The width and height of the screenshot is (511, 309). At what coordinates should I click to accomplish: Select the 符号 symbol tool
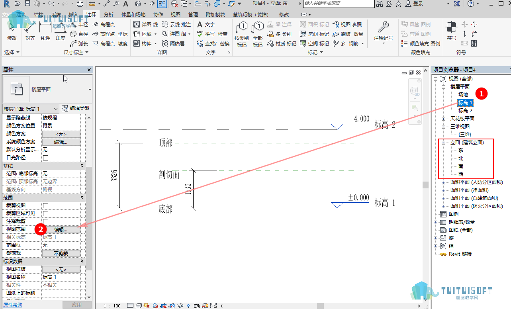tap(451, 32)
